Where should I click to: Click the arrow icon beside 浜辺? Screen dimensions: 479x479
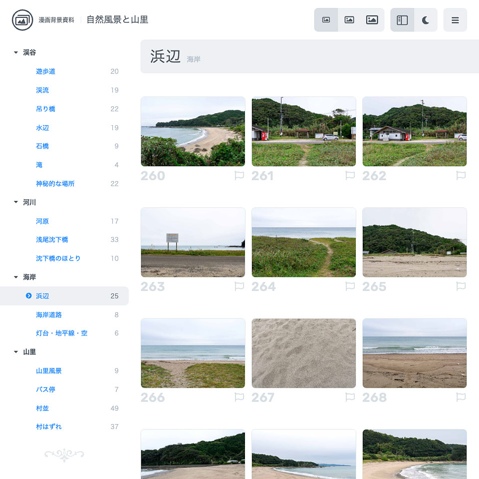pos(28,295)
